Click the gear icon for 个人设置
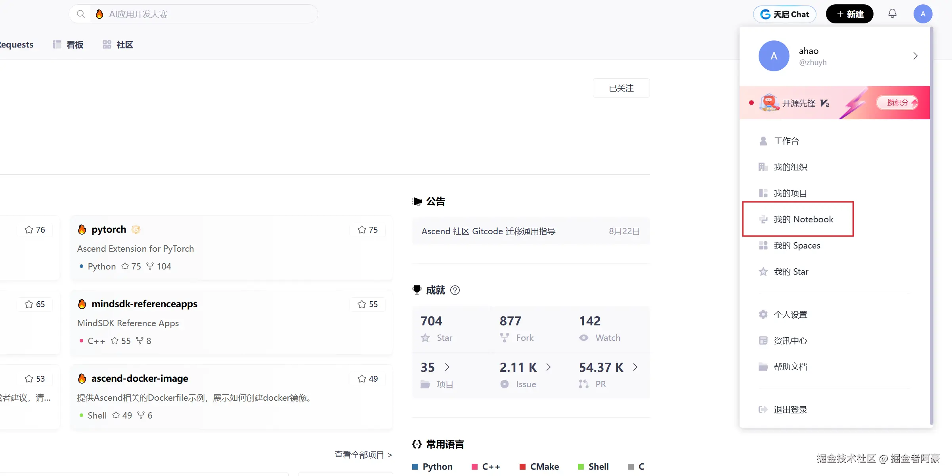 pyautogui.click(x=763, y=314)
